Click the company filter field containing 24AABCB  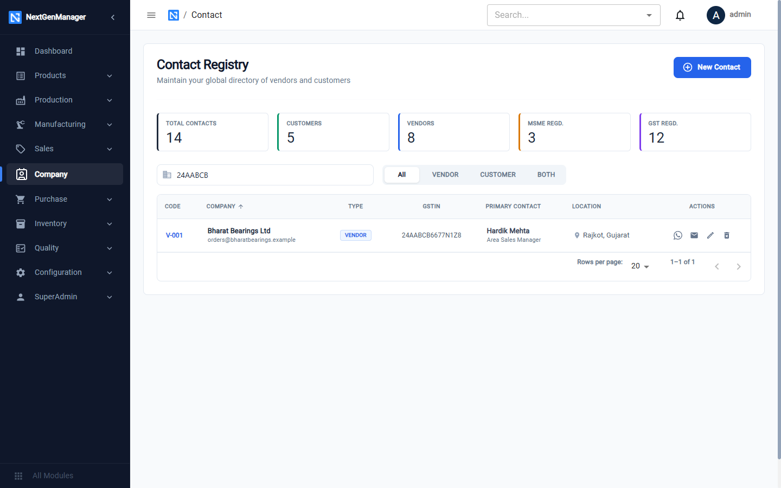pyautogui.click(x=265, y=175)
